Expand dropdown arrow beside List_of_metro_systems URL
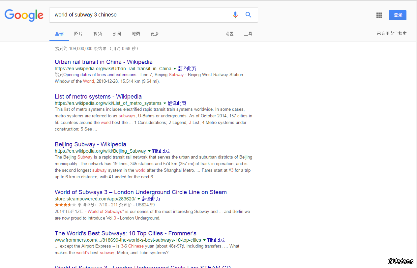 click(x=165, y=104)
